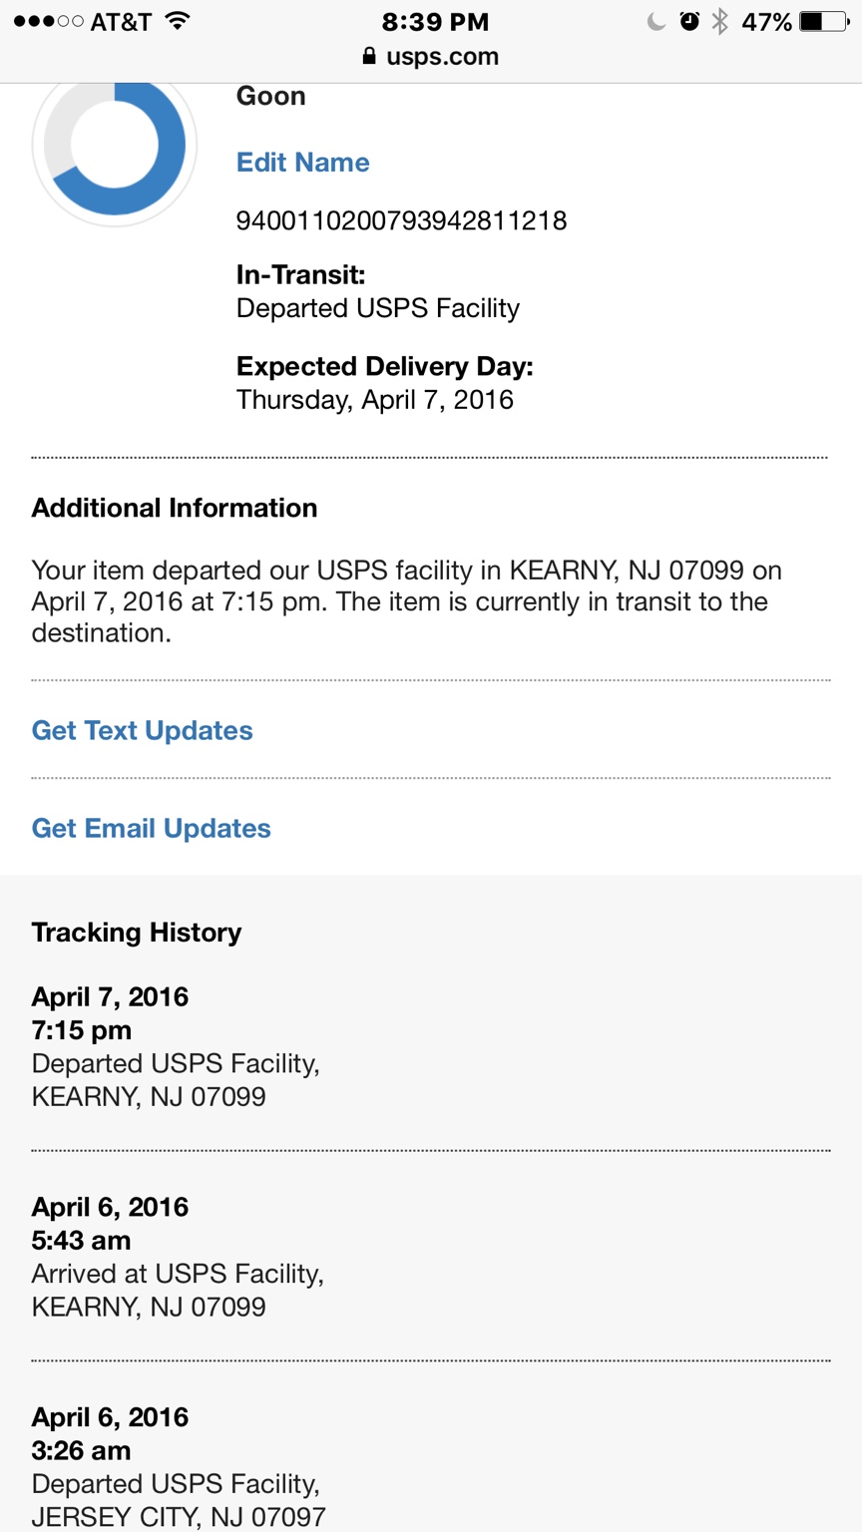Tap the Bluetooth status icon
The width and height of the screenshot is (862, 1532).
point(719,21)
